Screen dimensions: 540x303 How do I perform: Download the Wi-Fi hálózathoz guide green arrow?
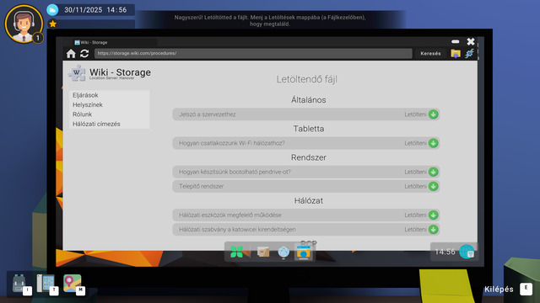(x=433, y=143)
